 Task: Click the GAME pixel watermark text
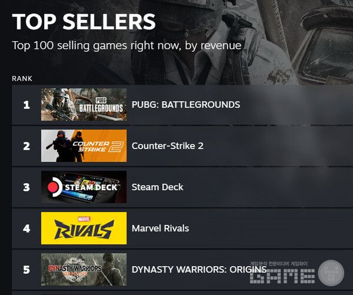282,276
